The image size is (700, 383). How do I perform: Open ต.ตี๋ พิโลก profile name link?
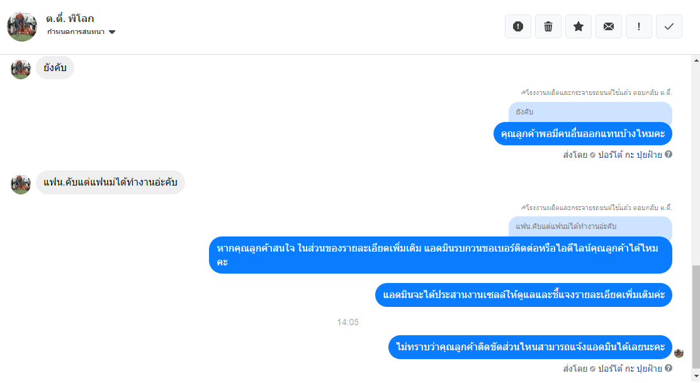[70, 19]
